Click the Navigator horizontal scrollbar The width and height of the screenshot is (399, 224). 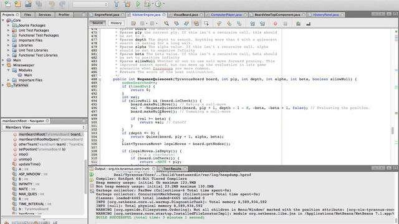[21, 217]
